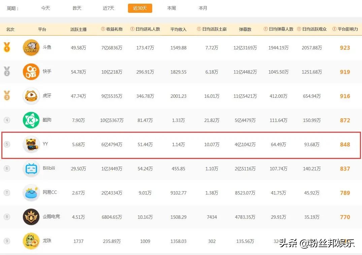Viewport: 362px width, 255px height.
Task: Select the Bilibili TV face icon
Action: coord(31,168)
